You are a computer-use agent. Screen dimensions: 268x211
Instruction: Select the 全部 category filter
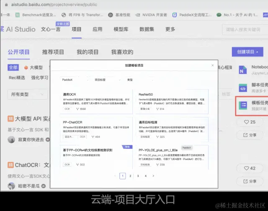tap(13, 68)
